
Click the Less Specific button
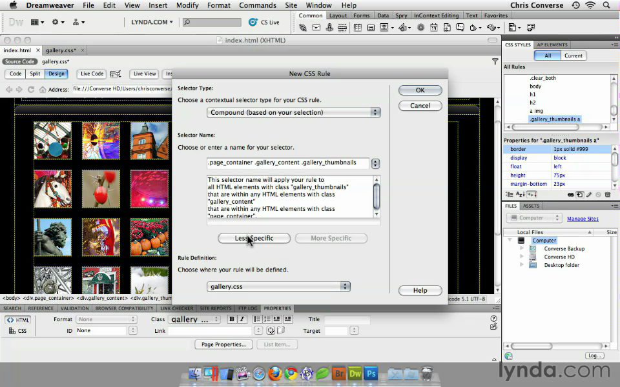(254, 238)
